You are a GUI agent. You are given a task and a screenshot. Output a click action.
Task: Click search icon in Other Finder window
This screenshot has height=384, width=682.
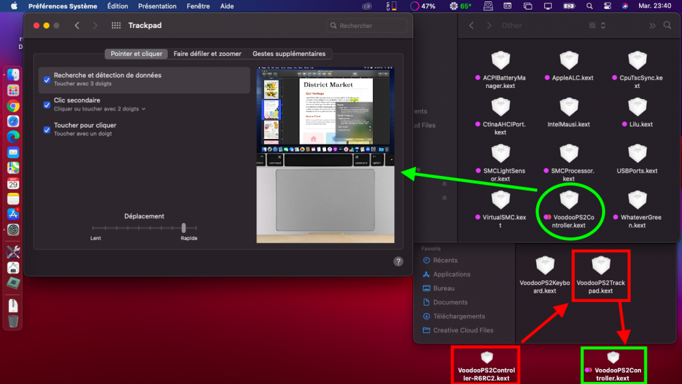click(x=667, y=26)
